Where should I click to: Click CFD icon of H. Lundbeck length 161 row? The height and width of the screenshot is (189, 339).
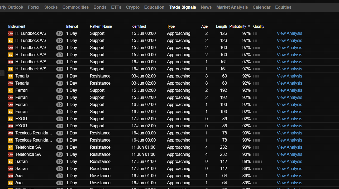11,62
